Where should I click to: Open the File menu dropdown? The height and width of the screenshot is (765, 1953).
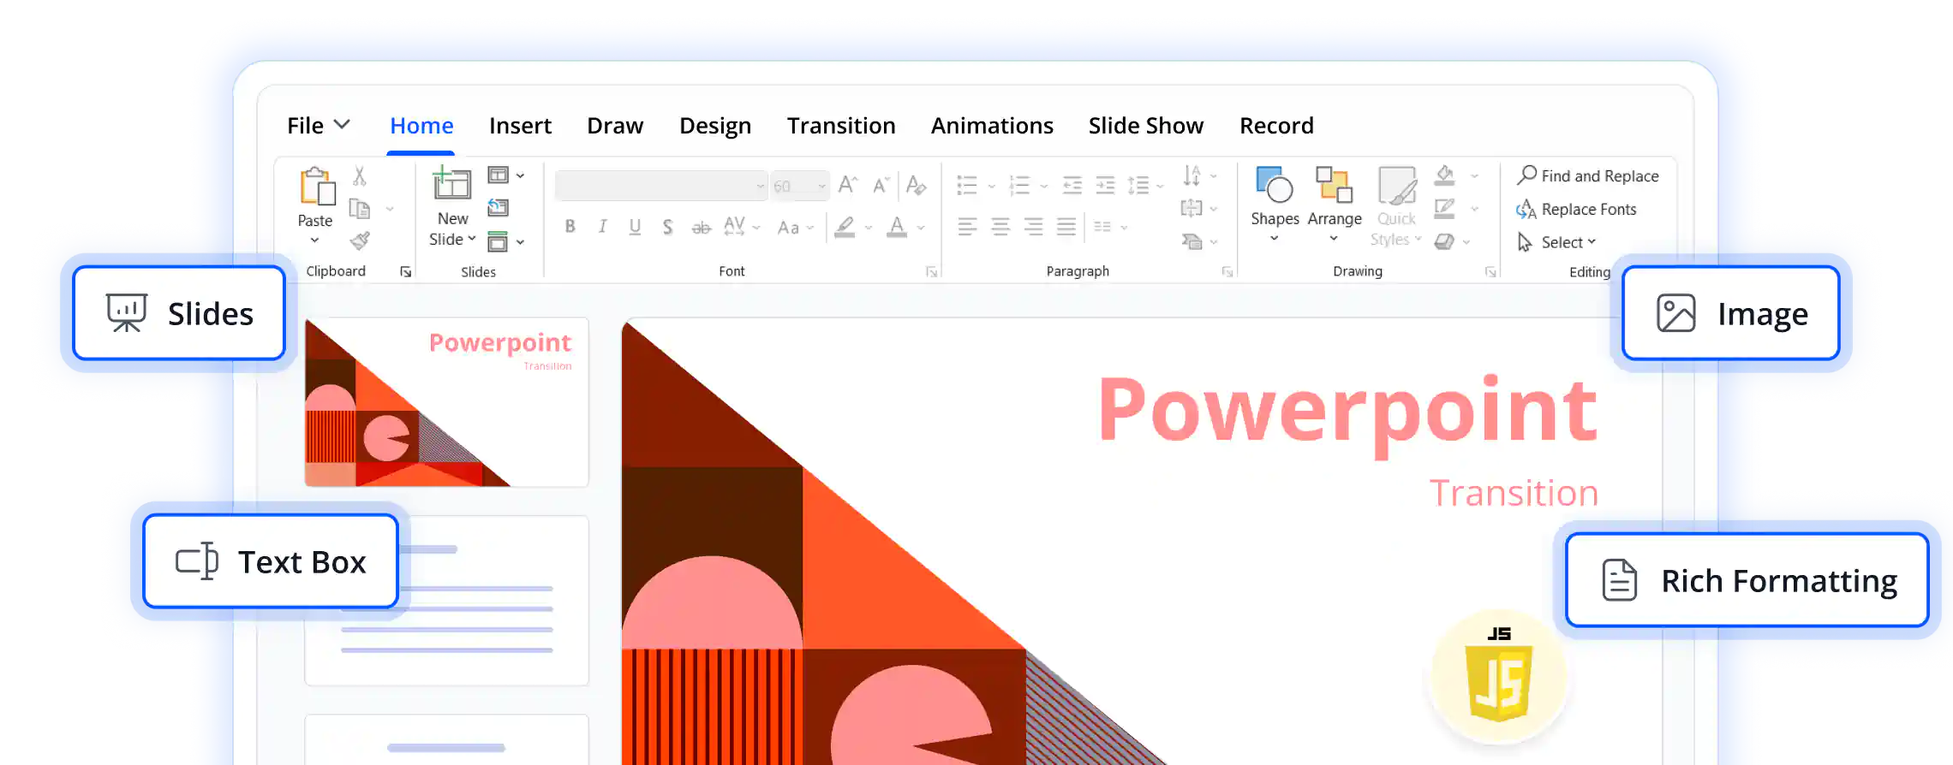tap(319, 126)
